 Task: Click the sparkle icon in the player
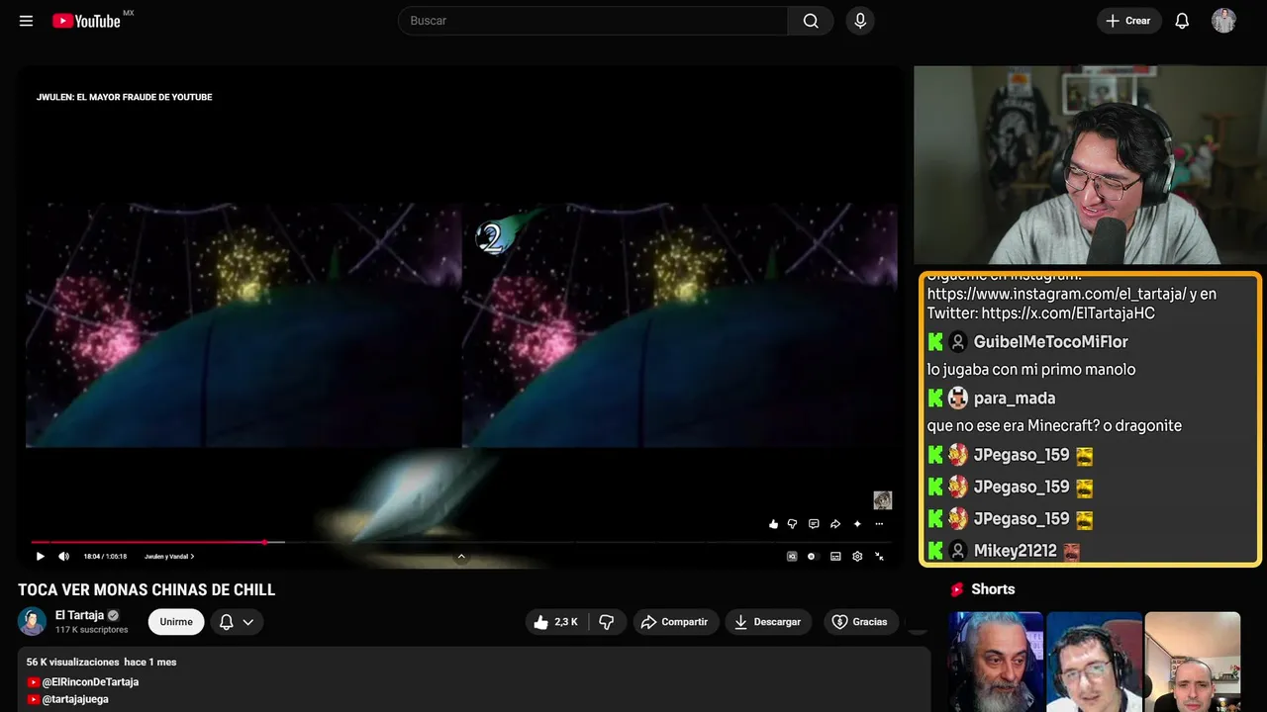pos(857,524)
